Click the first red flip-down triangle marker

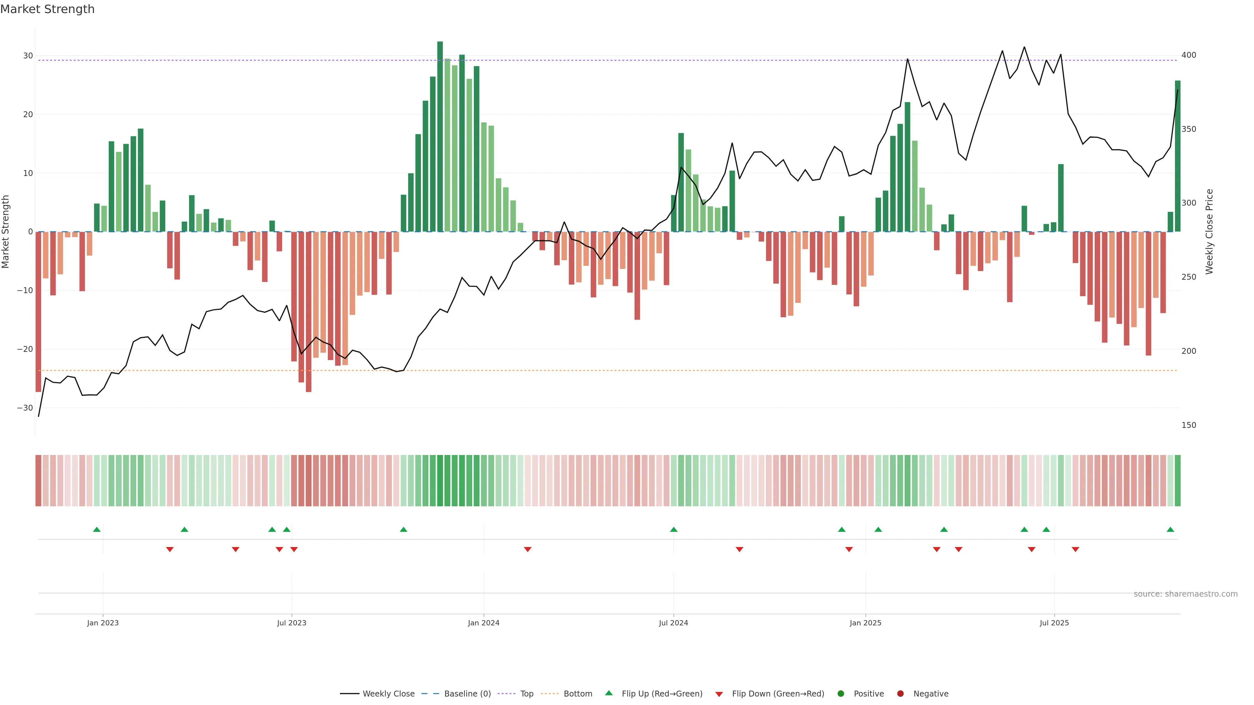point(170,549)
